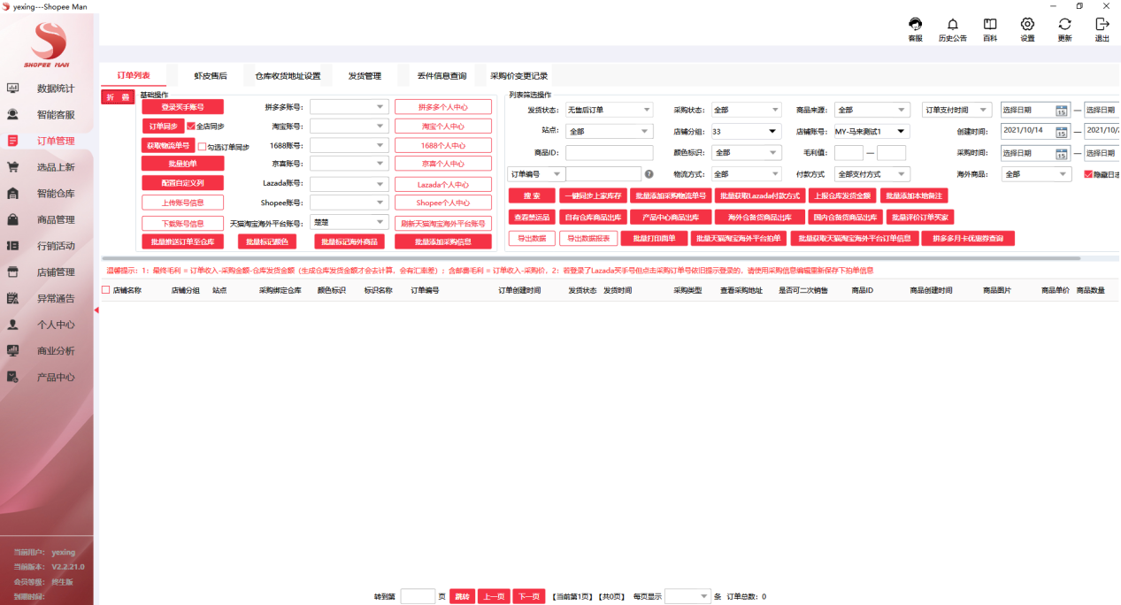Open the 历史公告 announcements bell icon
This screenshot has height=605, width=1121.
click(951, 25)
